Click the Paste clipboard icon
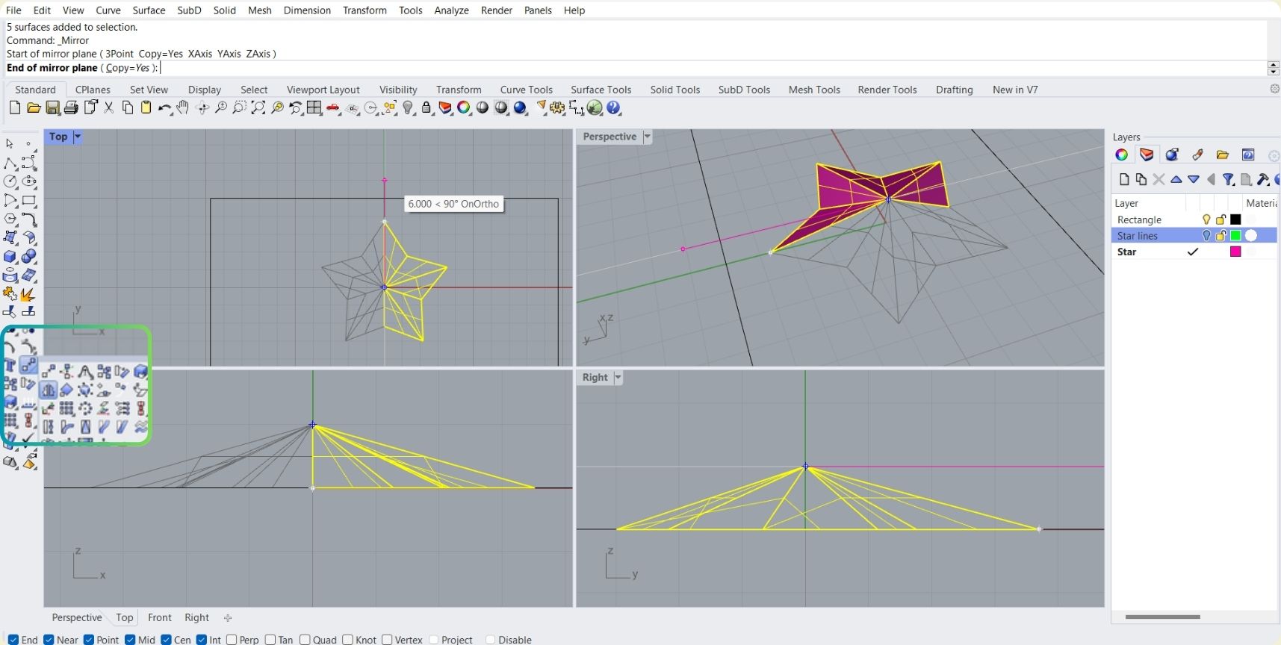This screenshot has height=645, width=1281. tap(146, 108)
